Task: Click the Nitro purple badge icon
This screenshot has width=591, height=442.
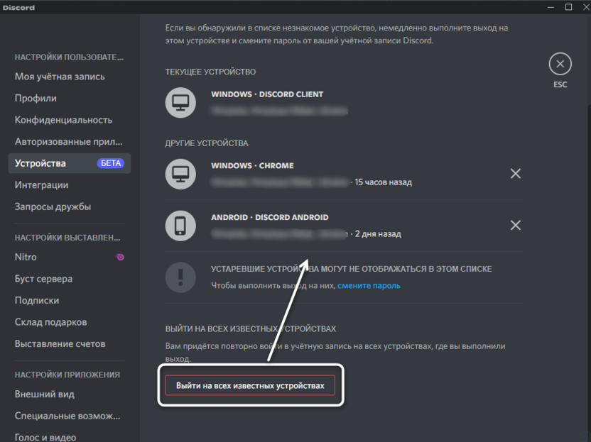Action: tap(120, 257)
